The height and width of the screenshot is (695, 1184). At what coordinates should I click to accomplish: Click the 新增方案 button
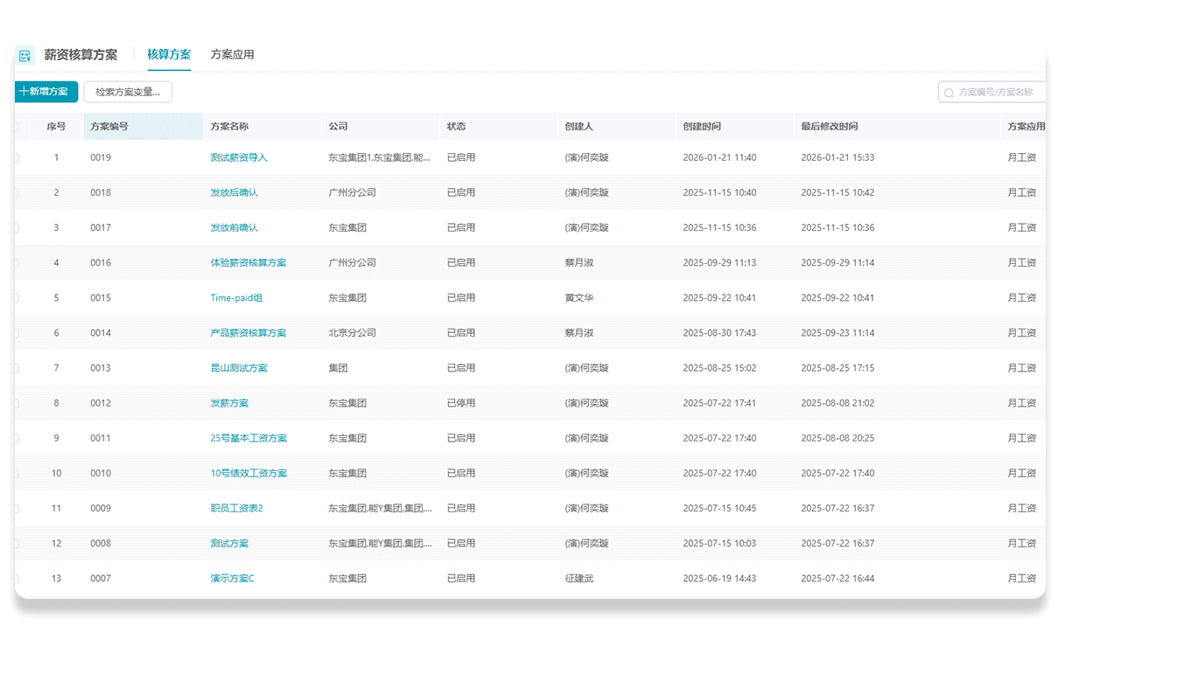(x=46, y=92)
